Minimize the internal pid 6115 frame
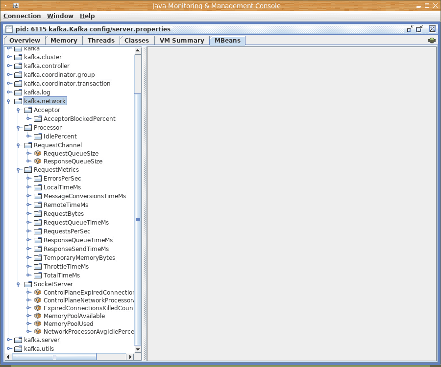 pos(410,29)
